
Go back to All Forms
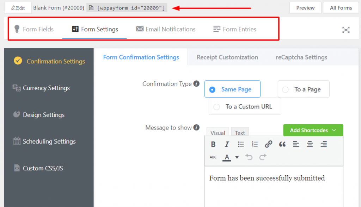tap(341, 7)
